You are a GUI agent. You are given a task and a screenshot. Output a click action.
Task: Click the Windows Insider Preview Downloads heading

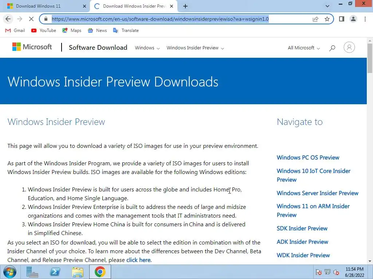coord(113,82)
